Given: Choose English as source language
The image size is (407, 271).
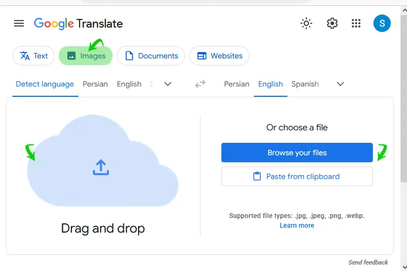Looking at the screenshot, I should pyautogui.click(x=129, y=84).
